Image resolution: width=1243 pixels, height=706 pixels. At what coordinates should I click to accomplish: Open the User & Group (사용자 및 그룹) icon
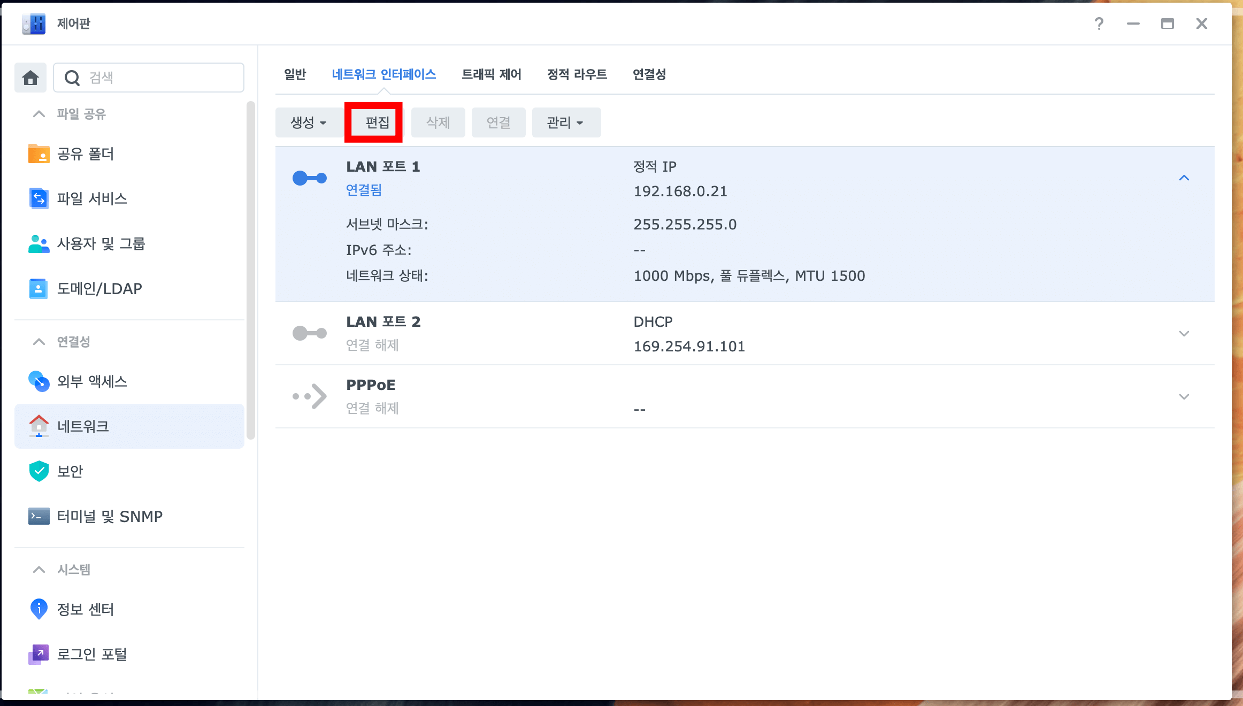[x=39, y=244]
